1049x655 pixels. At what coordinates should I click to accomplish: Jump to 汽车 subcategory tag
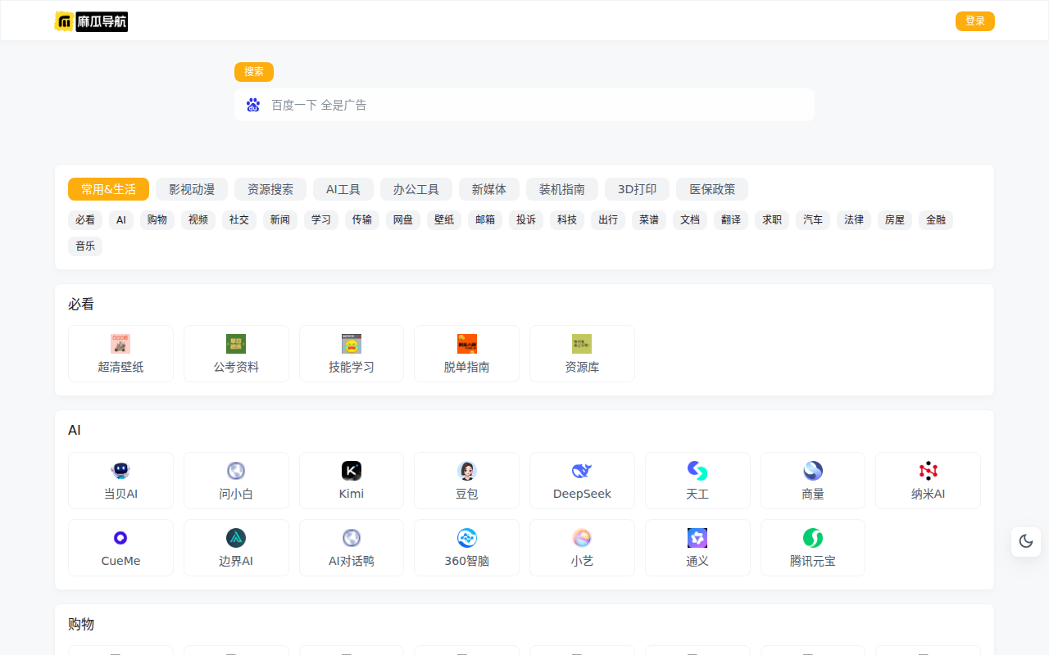coord(813,220)
